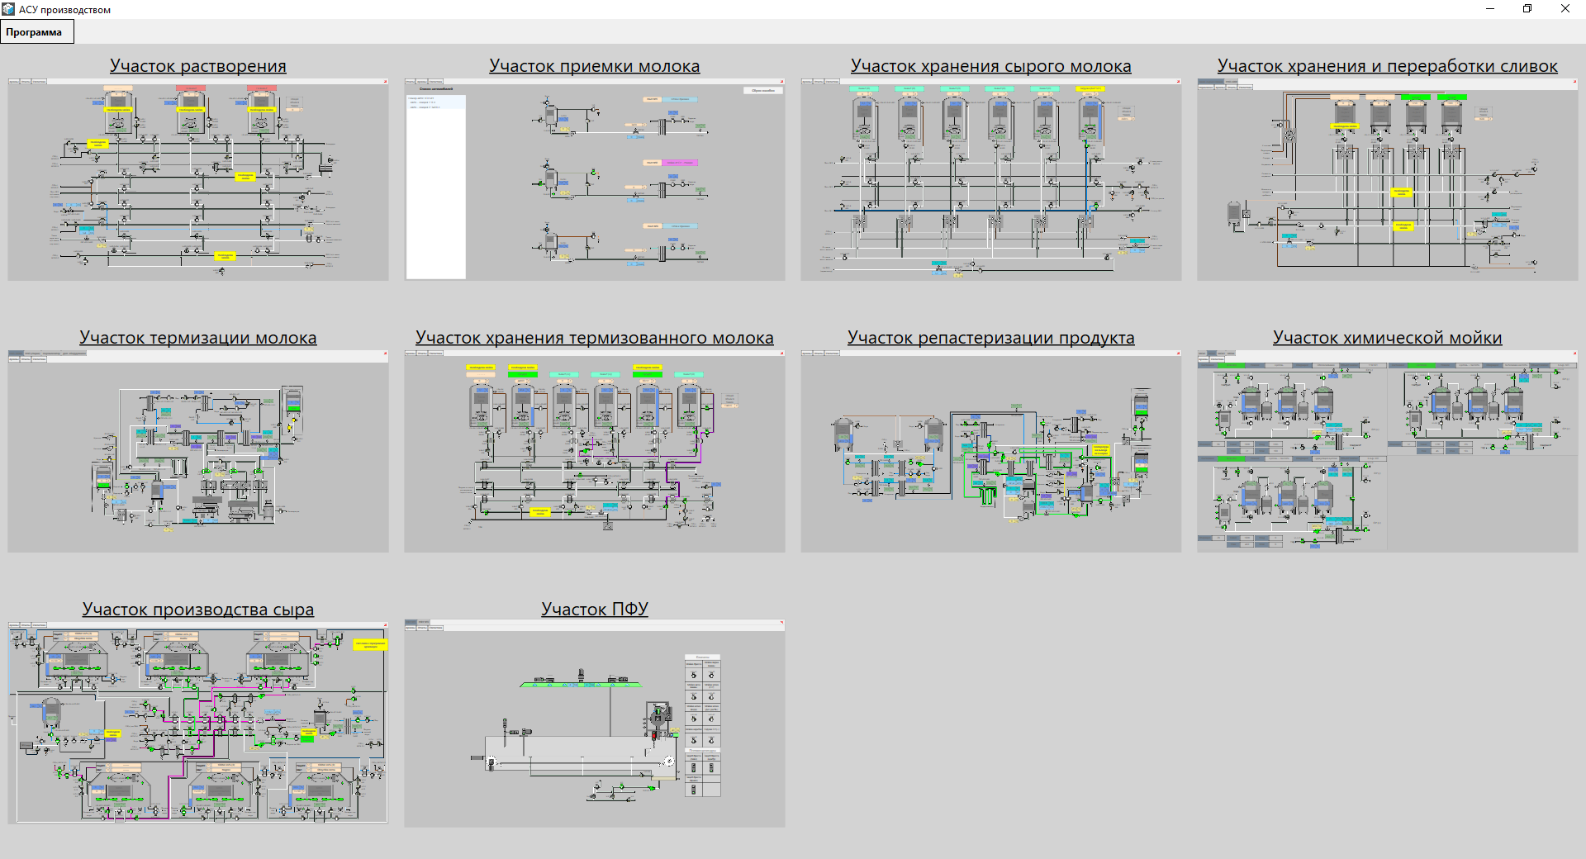Open the Участок химической мойки link
This screenshot has height=859, width=1586.
1387,338
